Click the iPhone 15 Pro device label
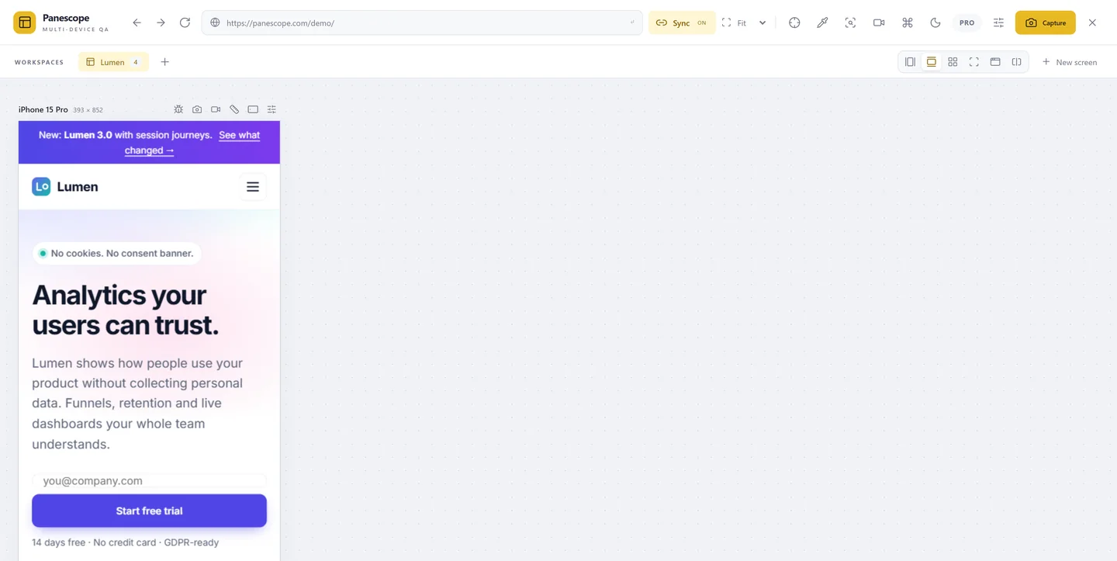1117x561 pixels. pos(43,109)
